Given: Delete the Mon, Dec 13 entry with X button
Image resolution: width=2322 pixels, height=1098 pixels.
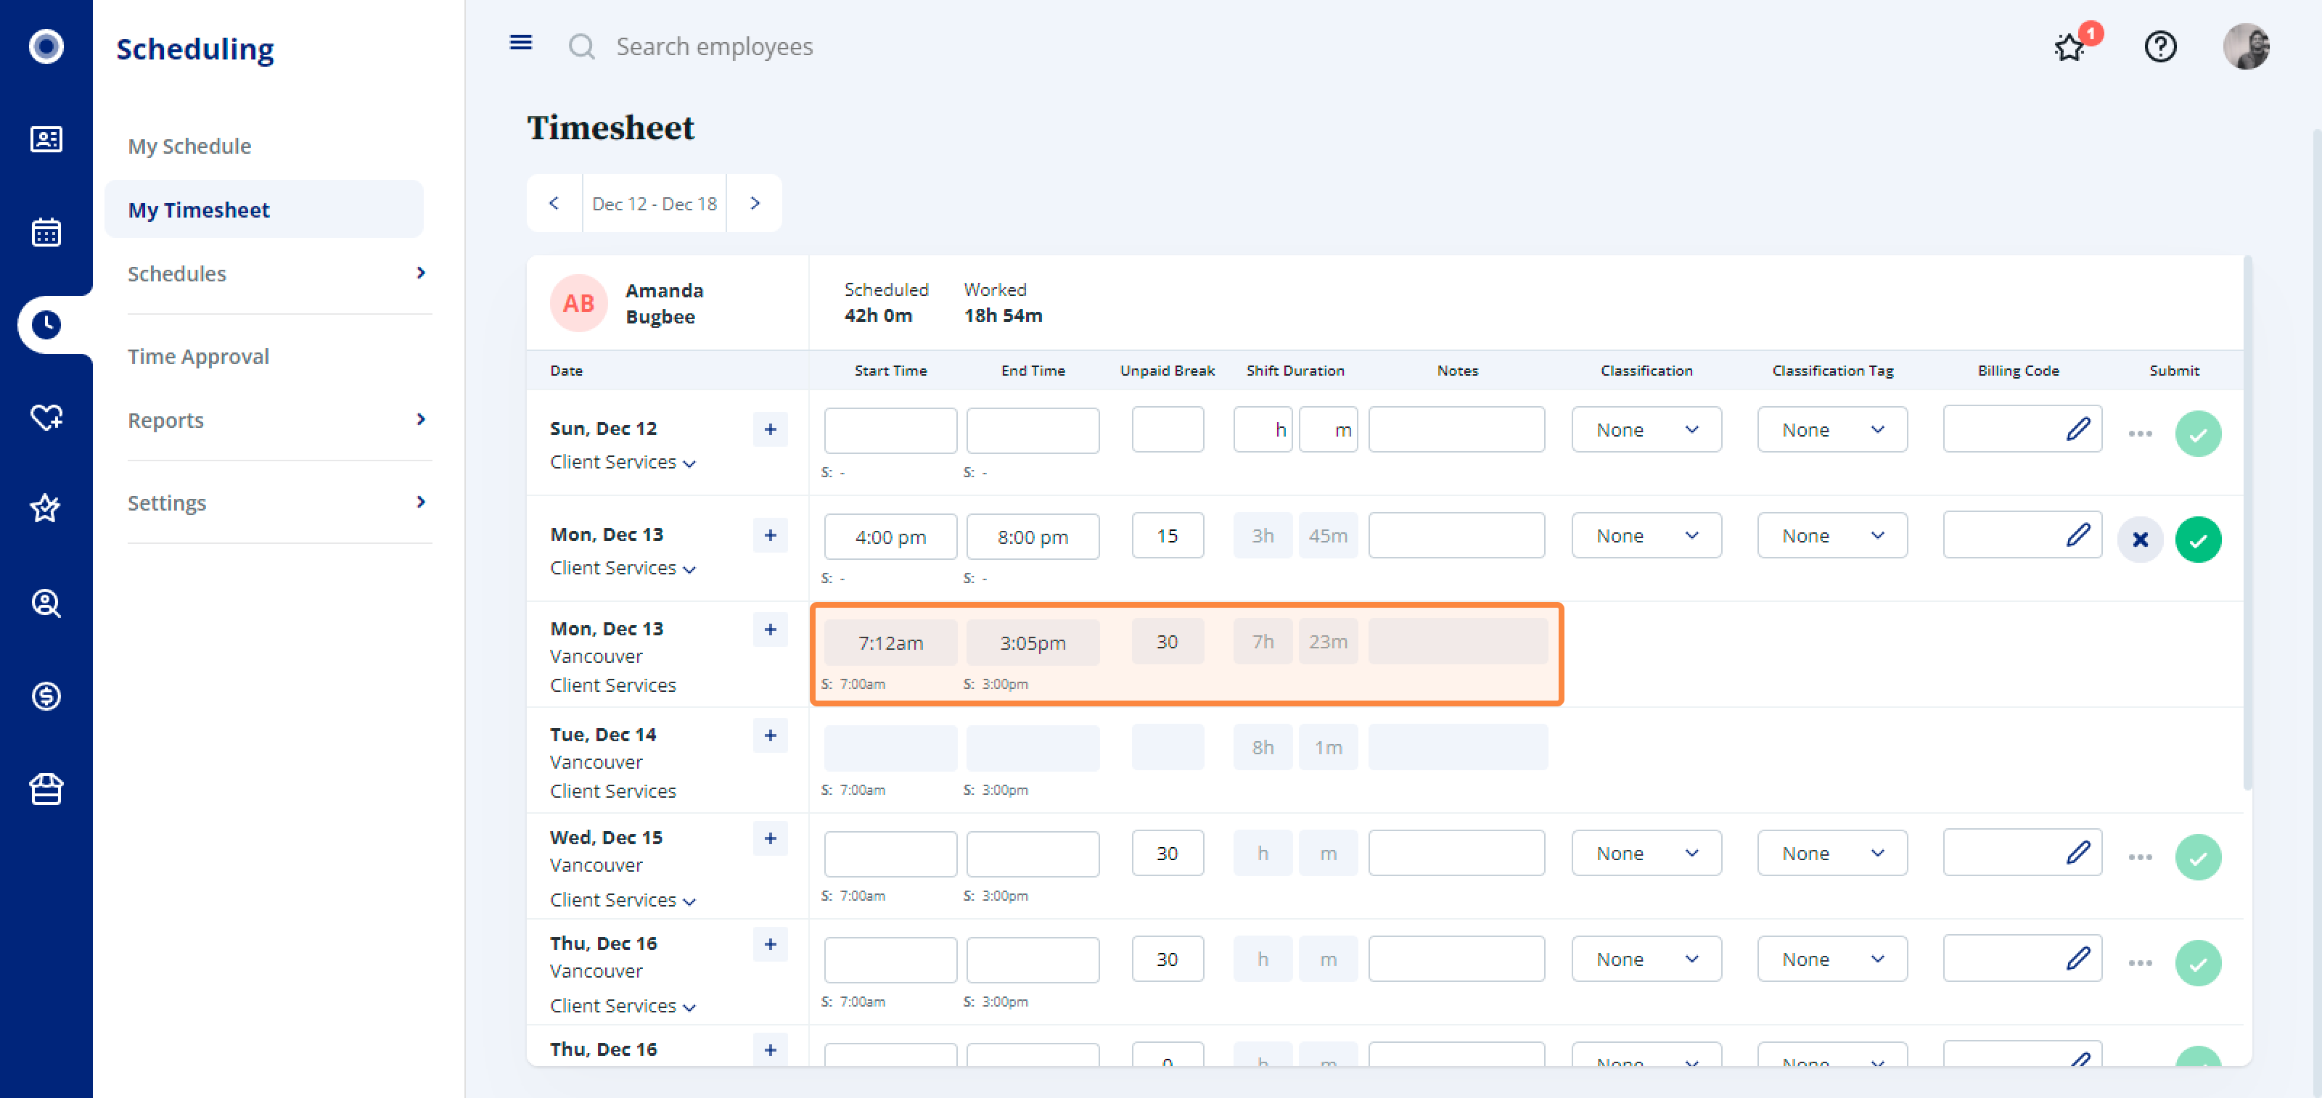Looking at the screenshot, I should pyautogui.click(x=2140, y=540).
